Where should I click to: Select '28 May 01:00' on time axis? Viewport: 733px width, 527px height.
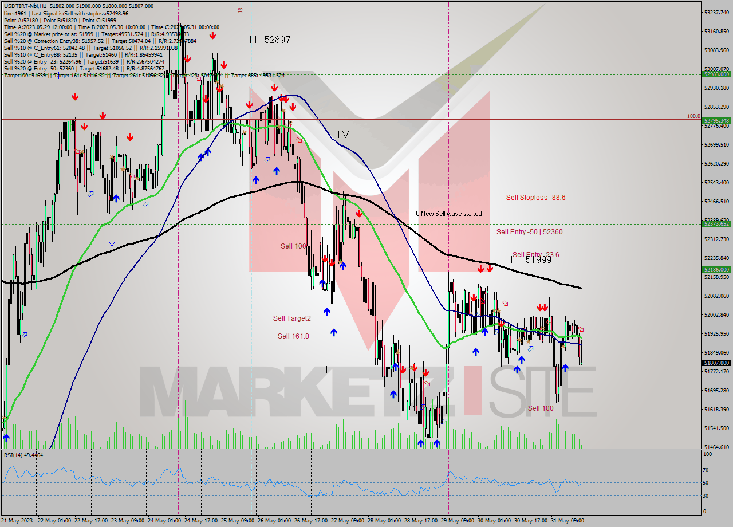pos(385,521)
